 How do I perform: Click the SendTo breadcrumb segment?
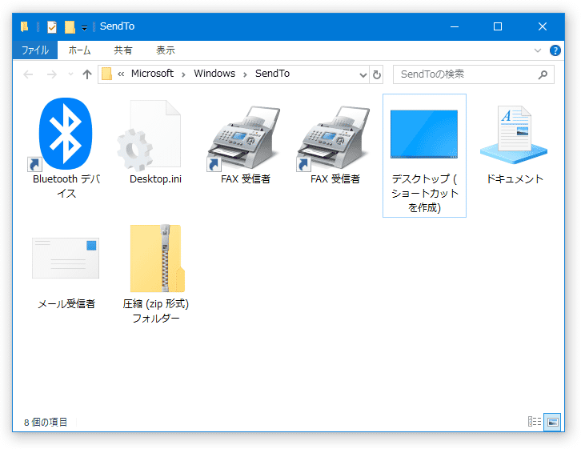click(272, 74)
